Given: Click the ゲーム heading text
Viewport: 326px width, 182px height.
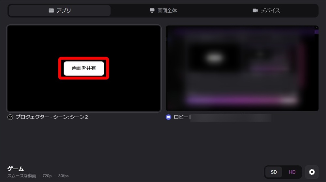Looking at the screenshot, I should (16, 169).
